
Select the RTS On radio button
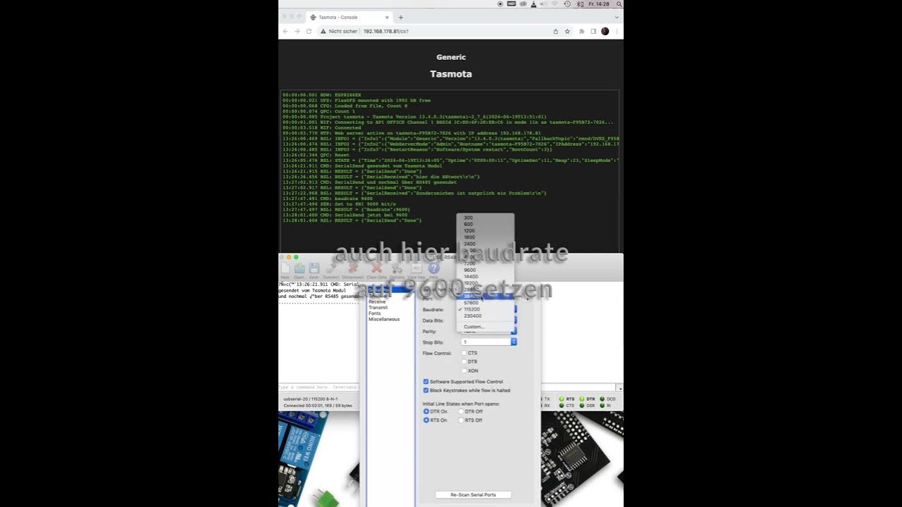point(426,420)
